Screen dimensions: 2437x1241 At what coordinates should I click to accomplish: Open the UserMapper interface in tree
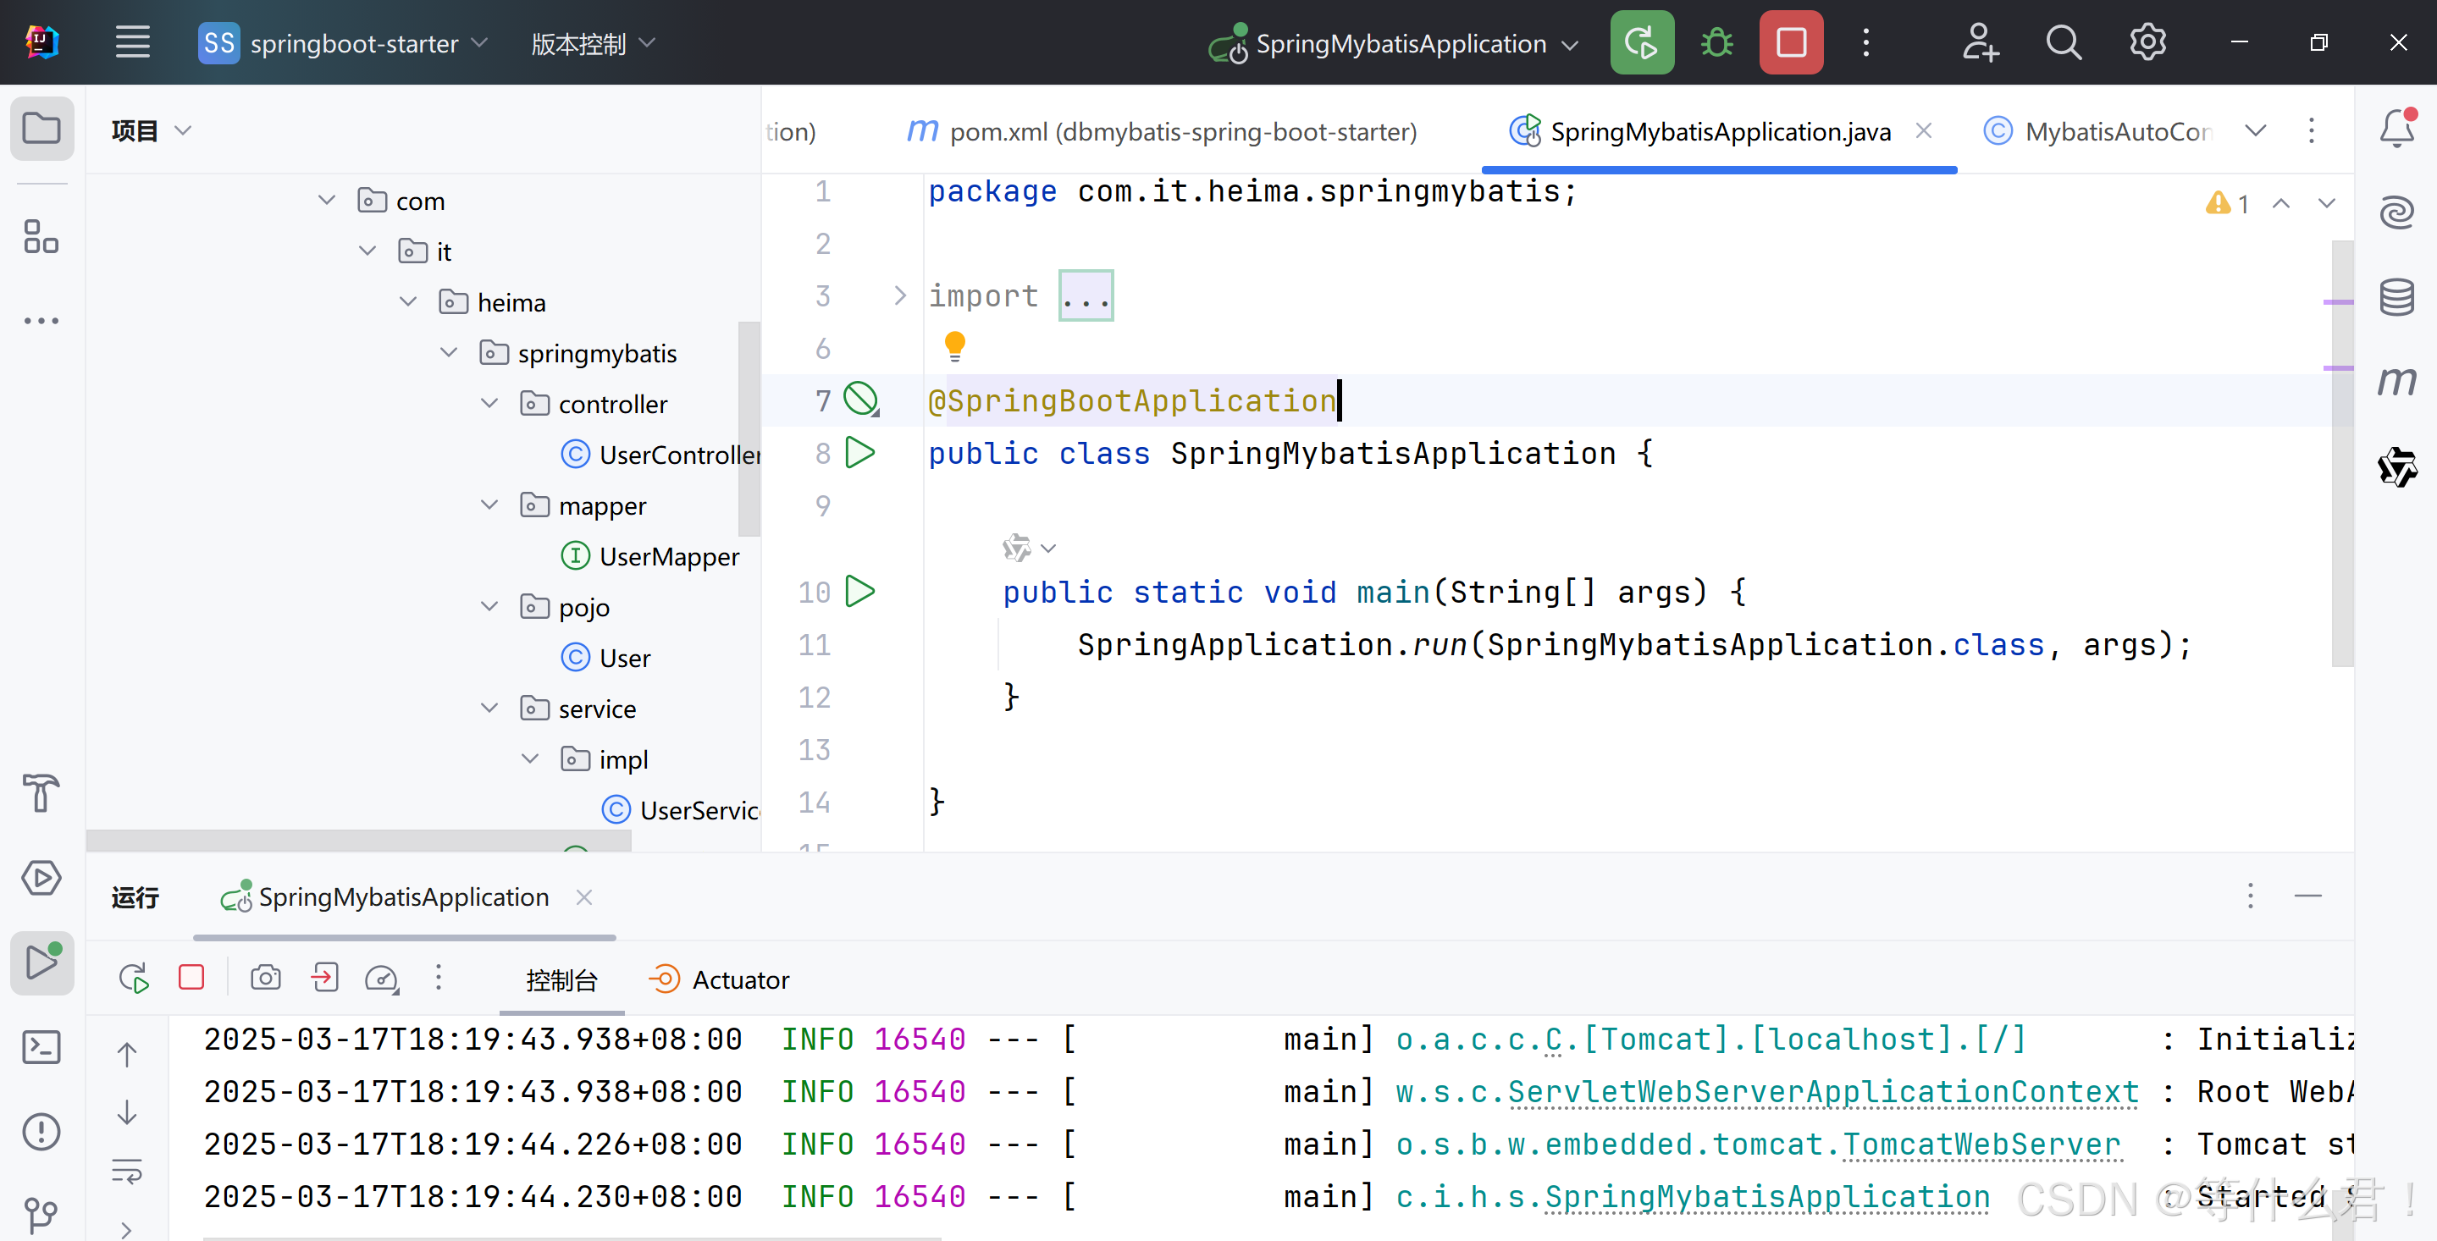pos(668,556)
